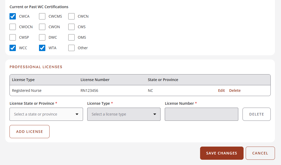Select the CWSP checkbox
This screenshot has width=281, height=165.
click(x=13, y=37)
